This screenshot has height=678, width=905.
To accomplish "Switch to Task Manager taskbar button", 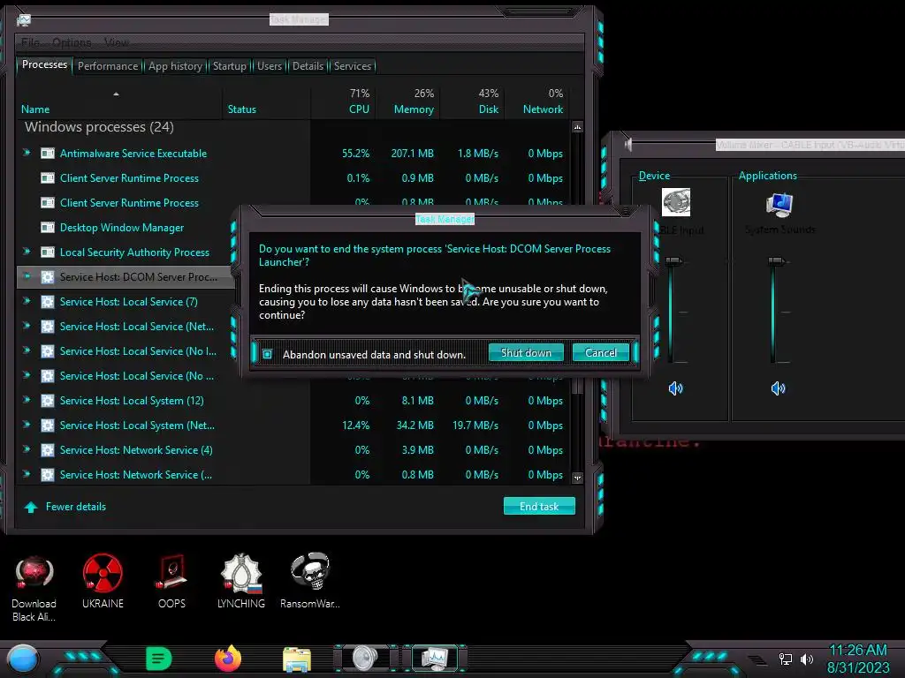I will tap(434, 659).
